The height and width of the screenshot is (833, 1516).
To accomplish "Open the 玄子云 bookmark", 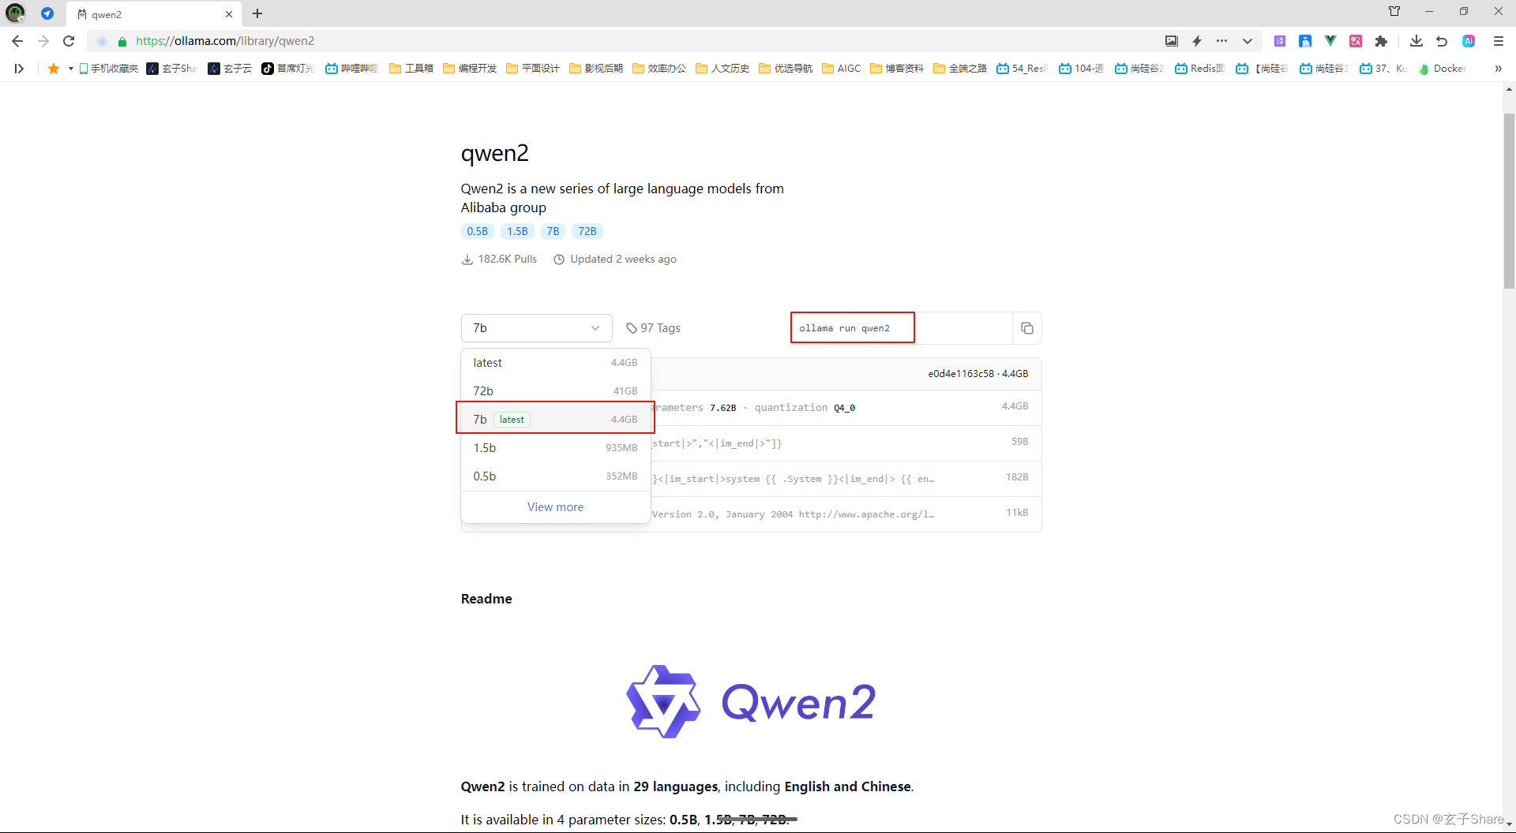I will coord(230,69).
